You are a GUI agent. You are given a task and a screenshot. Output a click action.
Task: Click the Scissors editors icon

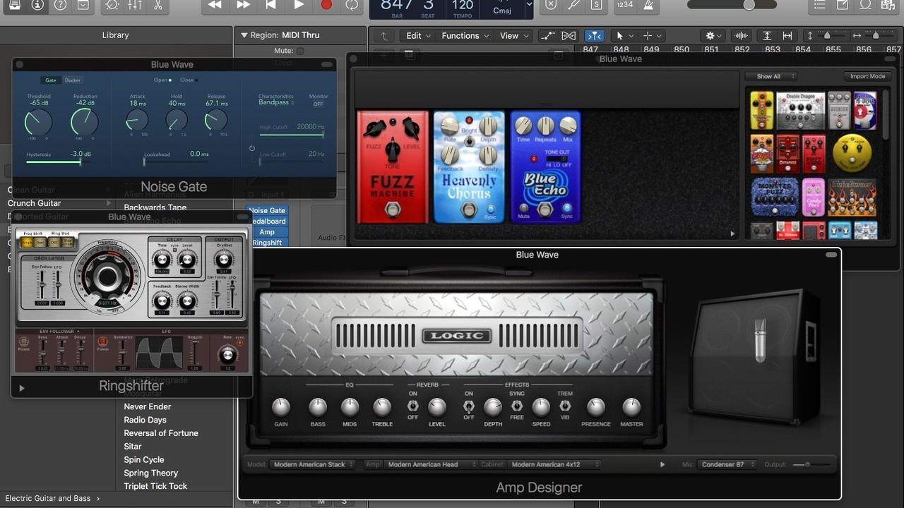(x=157, y=4)
